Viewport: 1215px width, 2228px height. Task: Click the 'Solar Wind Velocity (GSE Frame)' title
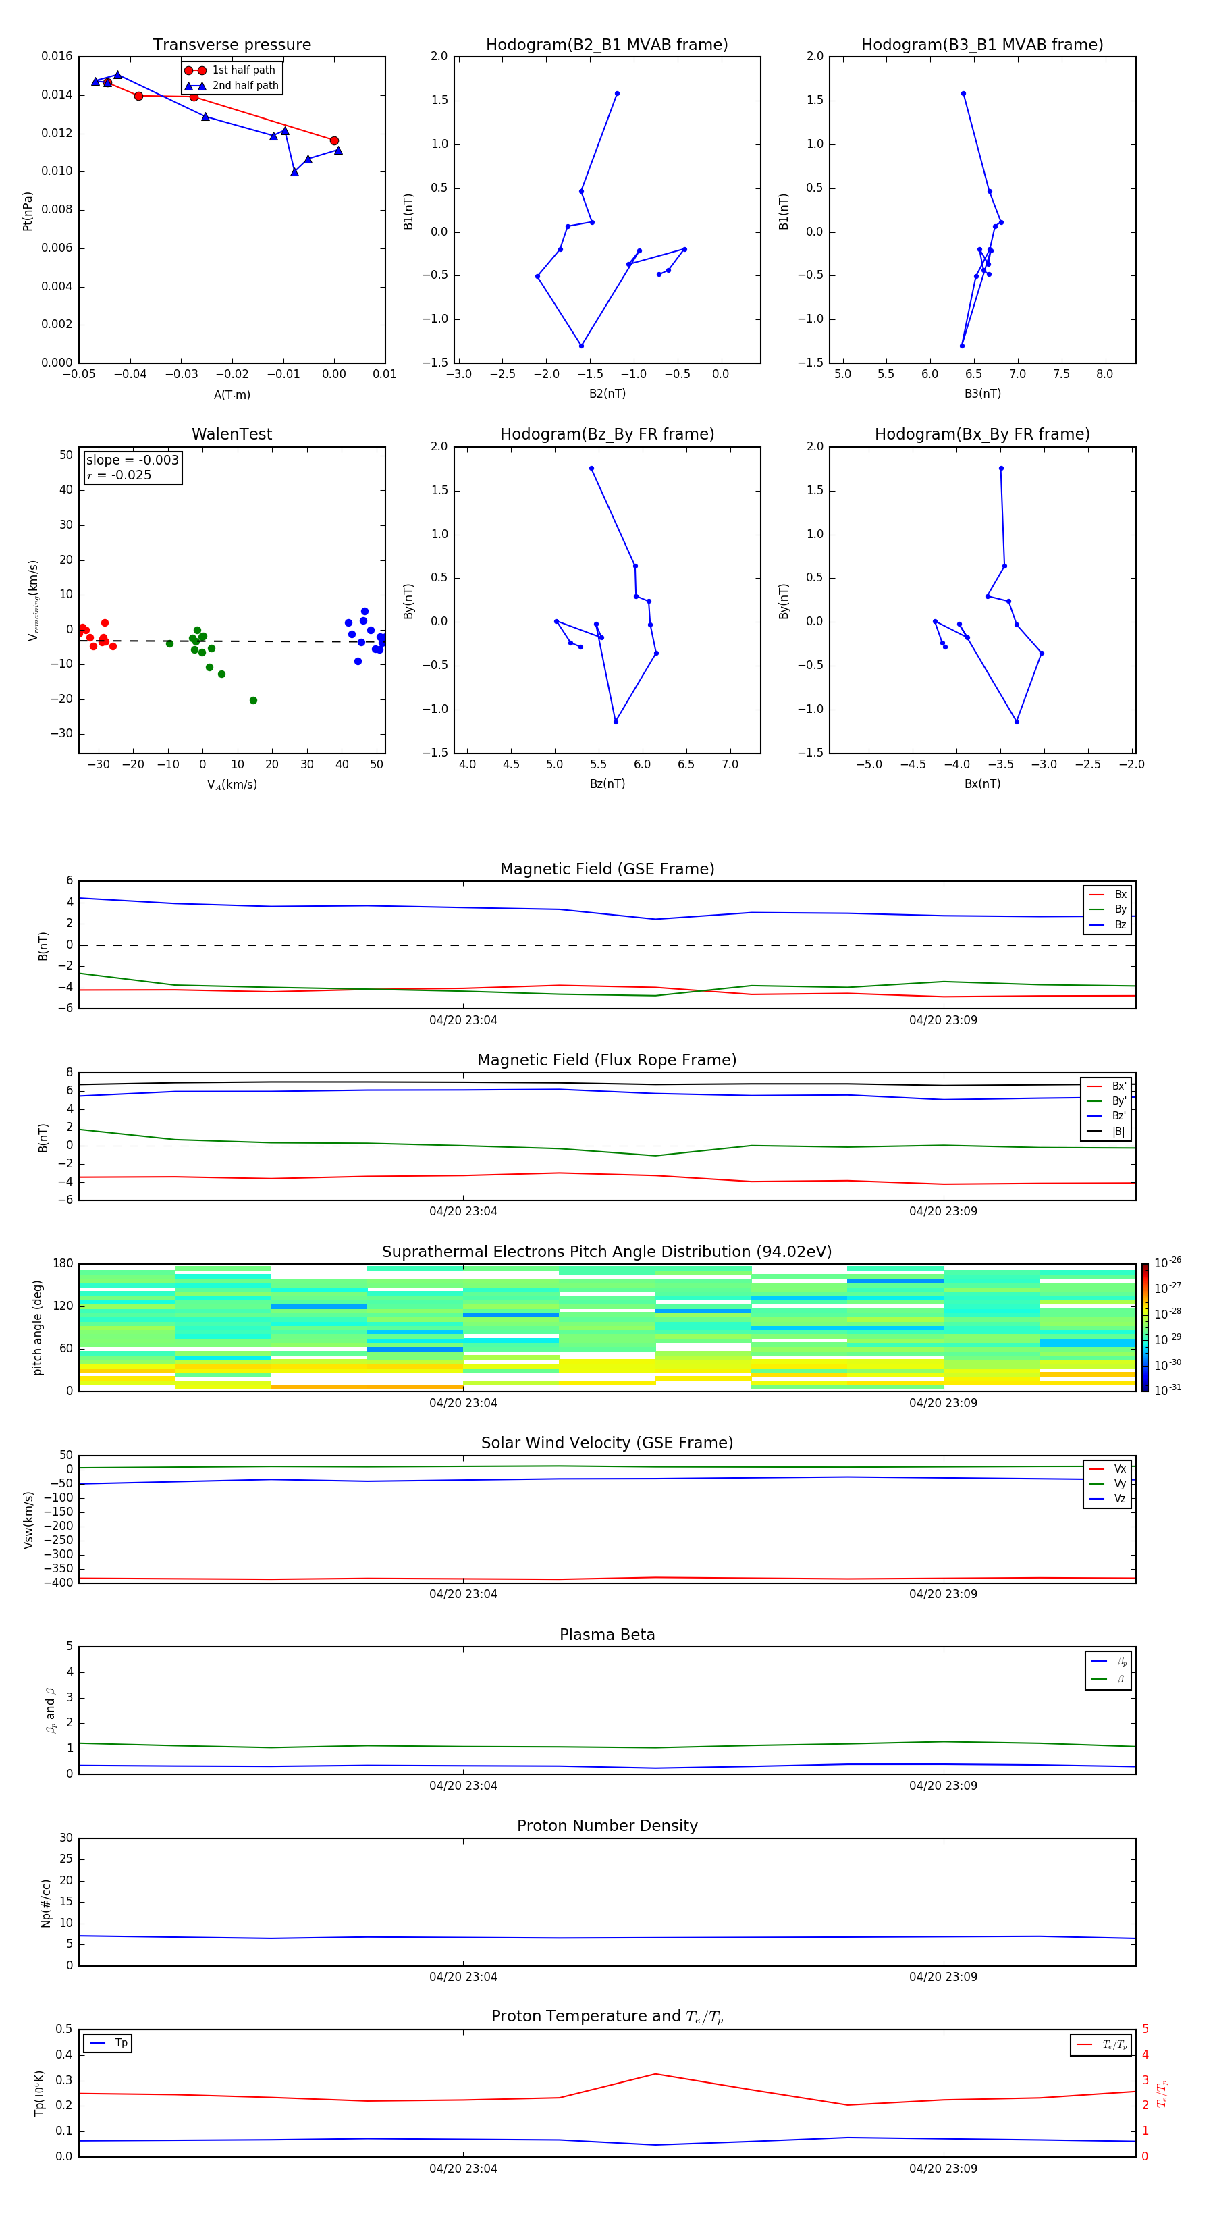(607, 1443)
